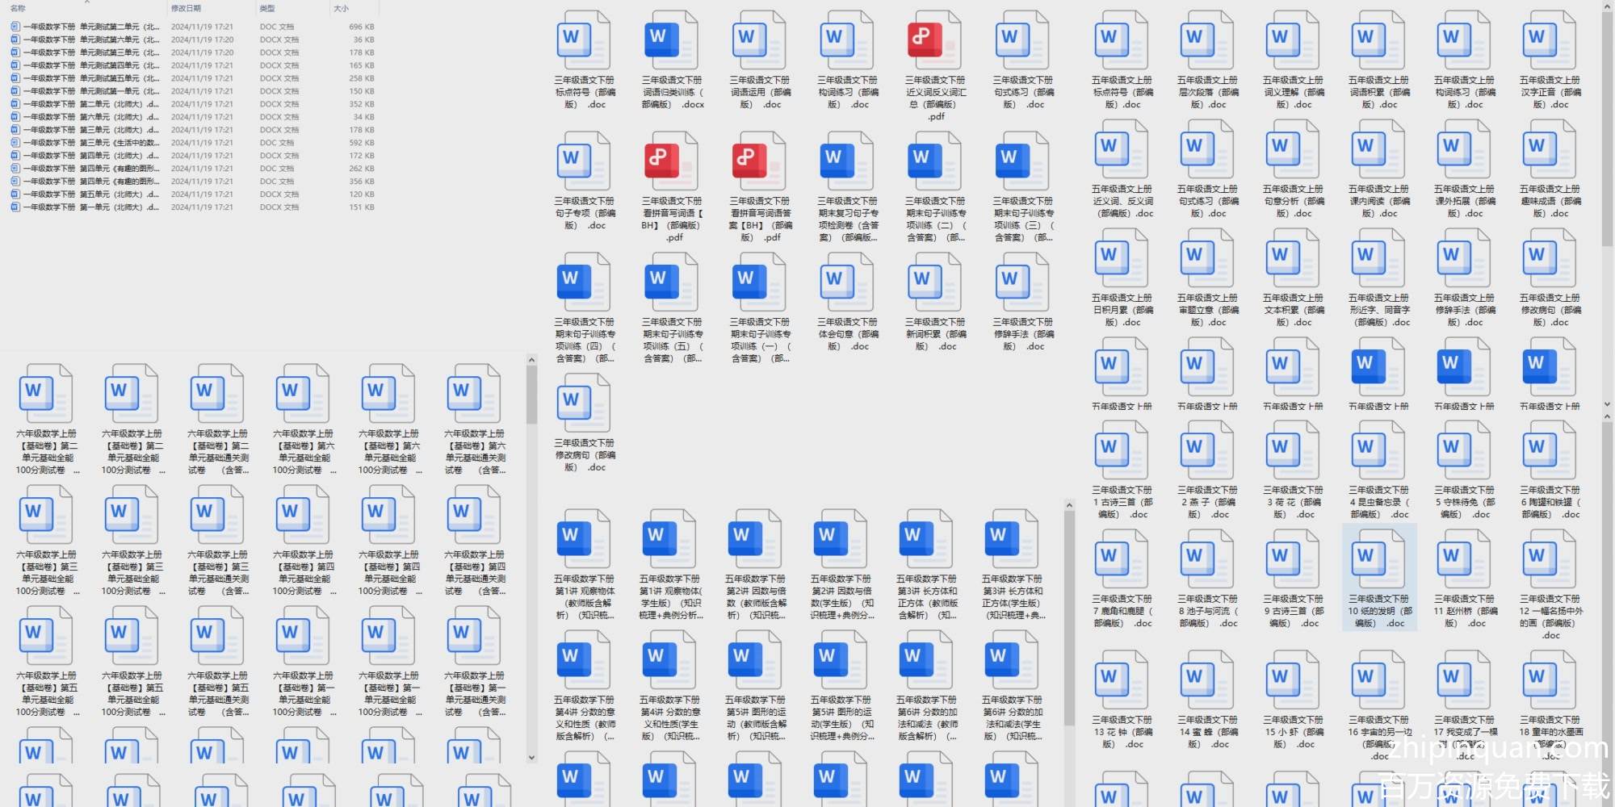Viewport: 1615px width, 807px height.
Task: Select 五年级语文上册 趣味成语 doc file
Action: coord(1550,170)
